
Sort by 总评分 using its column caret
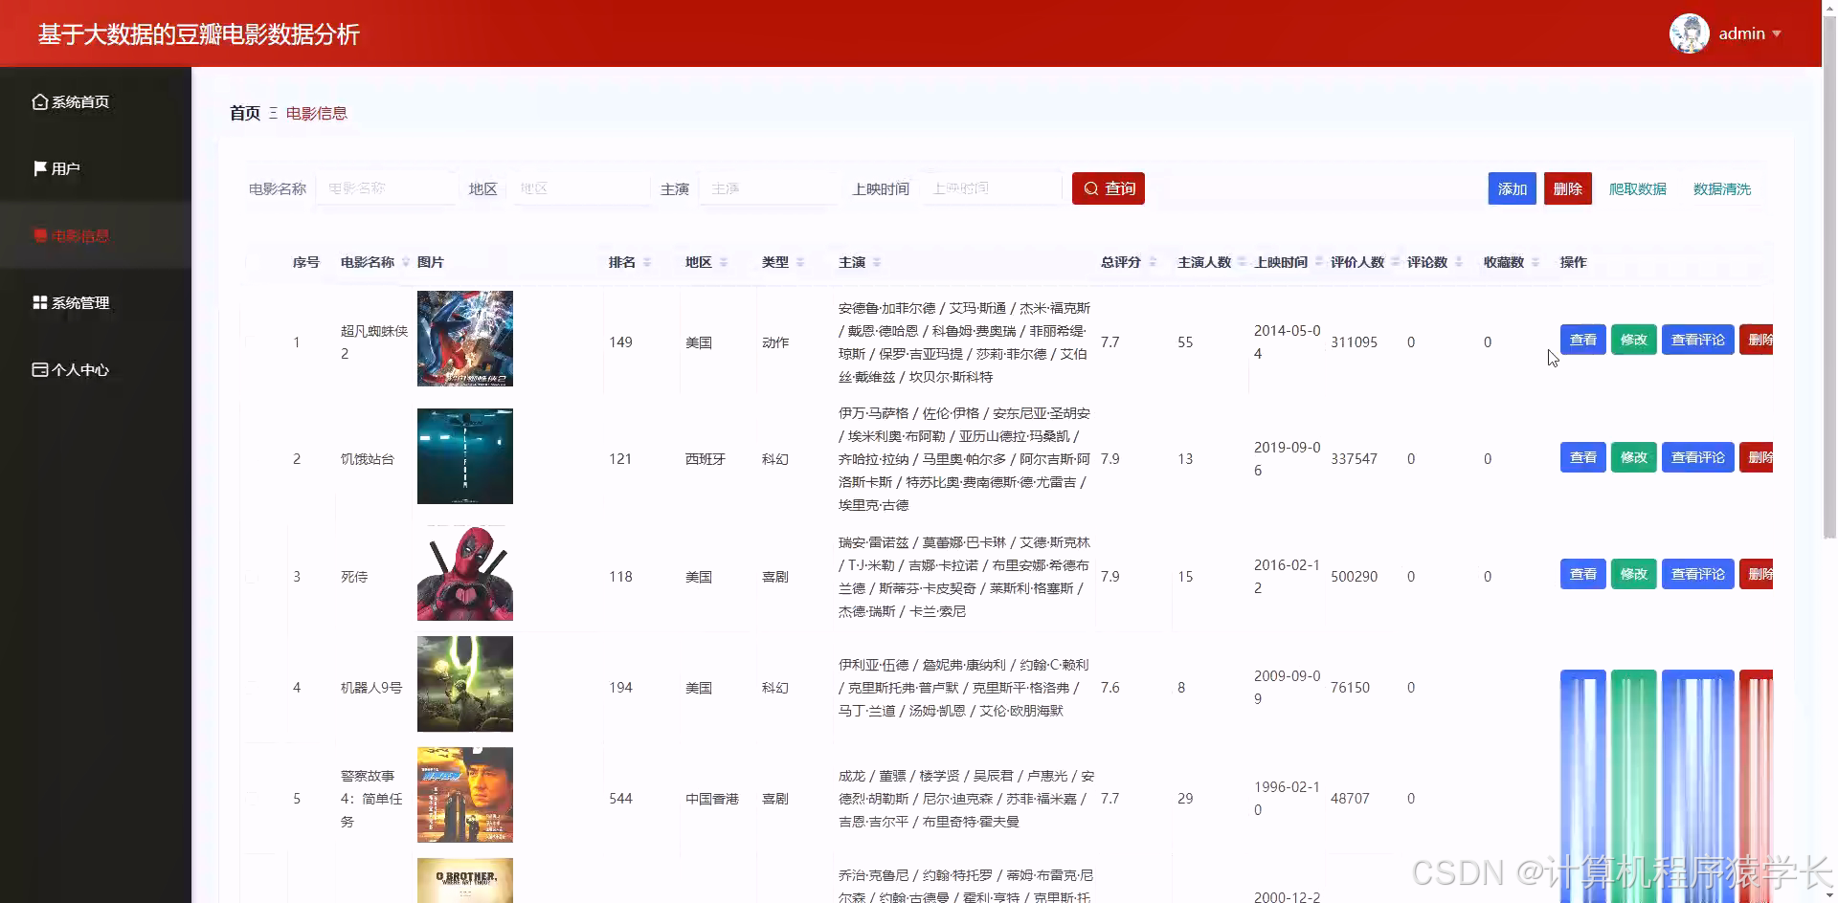coord(1152,261)
